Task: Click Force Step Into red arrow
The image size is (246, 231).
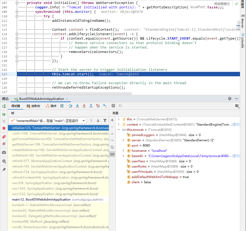Action: tap(84, 106)
